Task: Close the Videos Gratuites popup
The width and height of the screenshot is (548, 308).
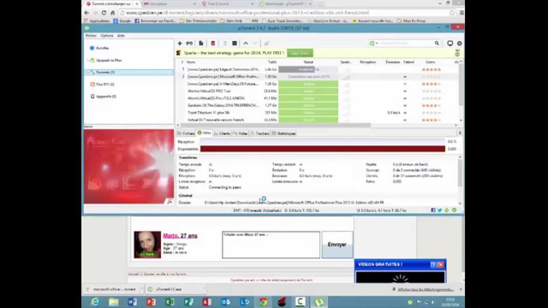Action: click(441, 265)
